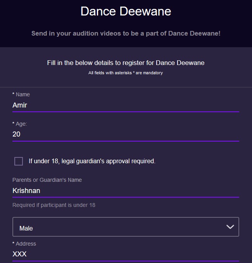Viewport: 252px width, 263px height.
Task: Click the Address field containing XXX
Action: tap(126, 254)
